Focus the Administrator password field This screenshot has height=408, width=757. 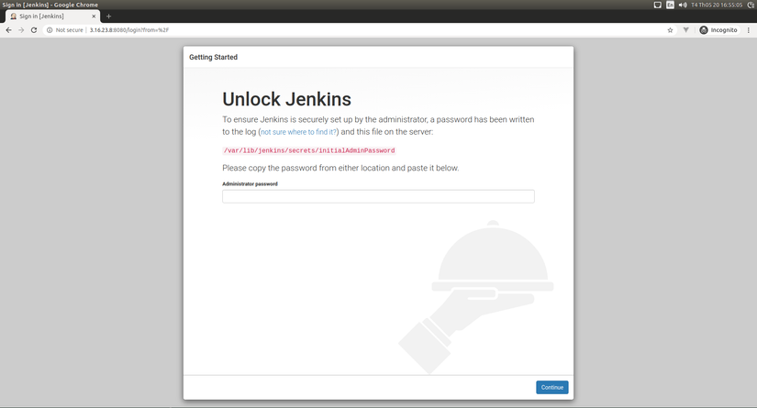pos(378,196)
